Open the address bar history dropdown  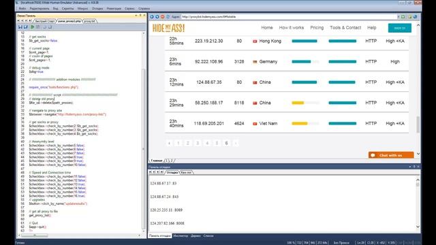pyautogui.click(x=398, y=16)
